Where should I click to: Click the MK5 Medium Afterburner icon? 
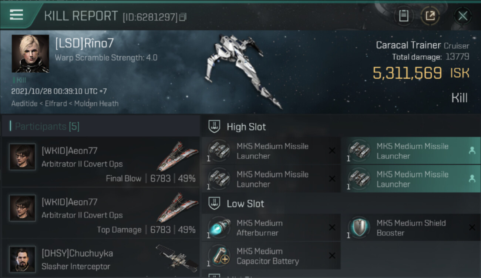219,228
